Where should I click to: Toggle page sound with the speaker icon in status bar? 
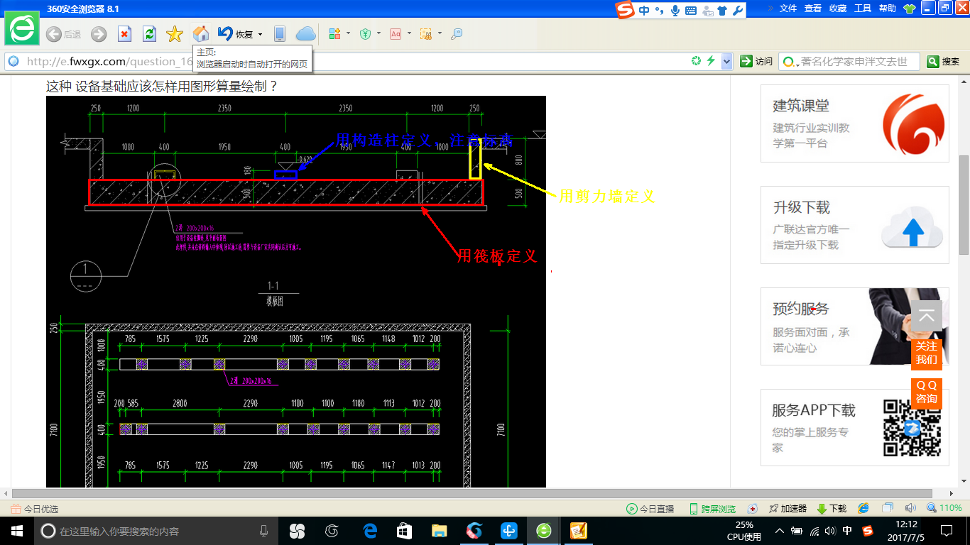(910, 508)
